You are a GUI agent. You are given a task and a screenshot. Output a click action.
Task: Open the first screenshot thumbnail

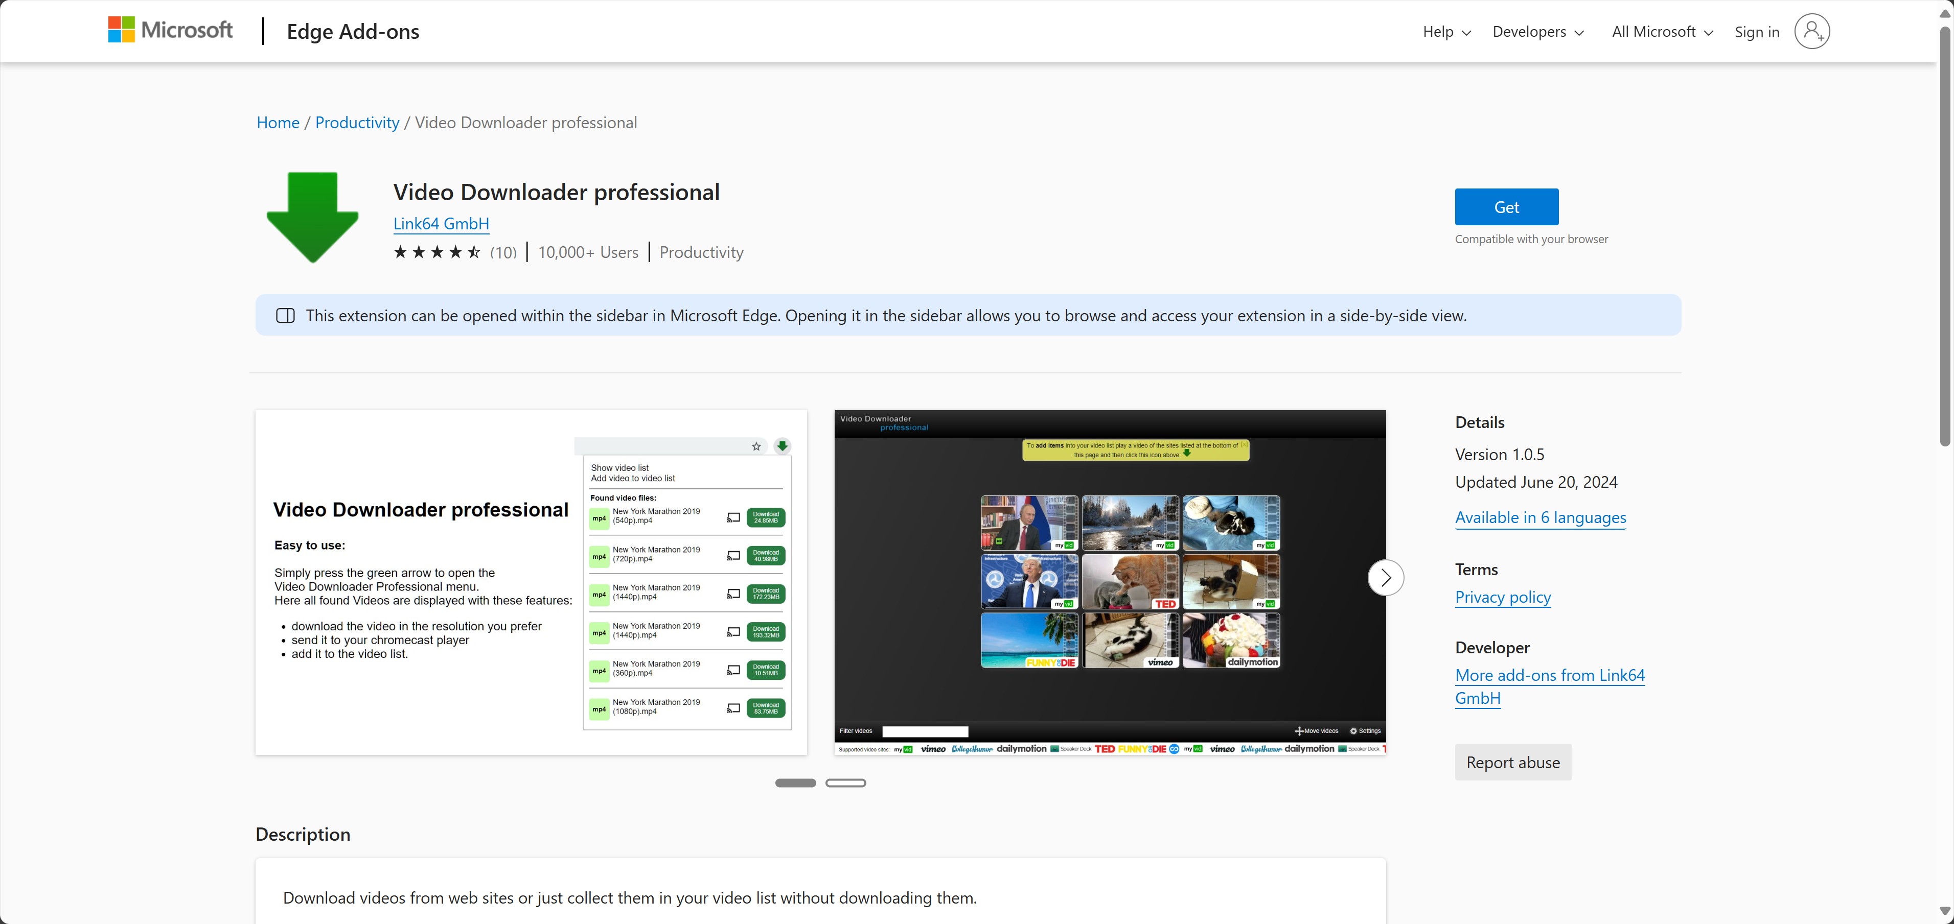531,582
